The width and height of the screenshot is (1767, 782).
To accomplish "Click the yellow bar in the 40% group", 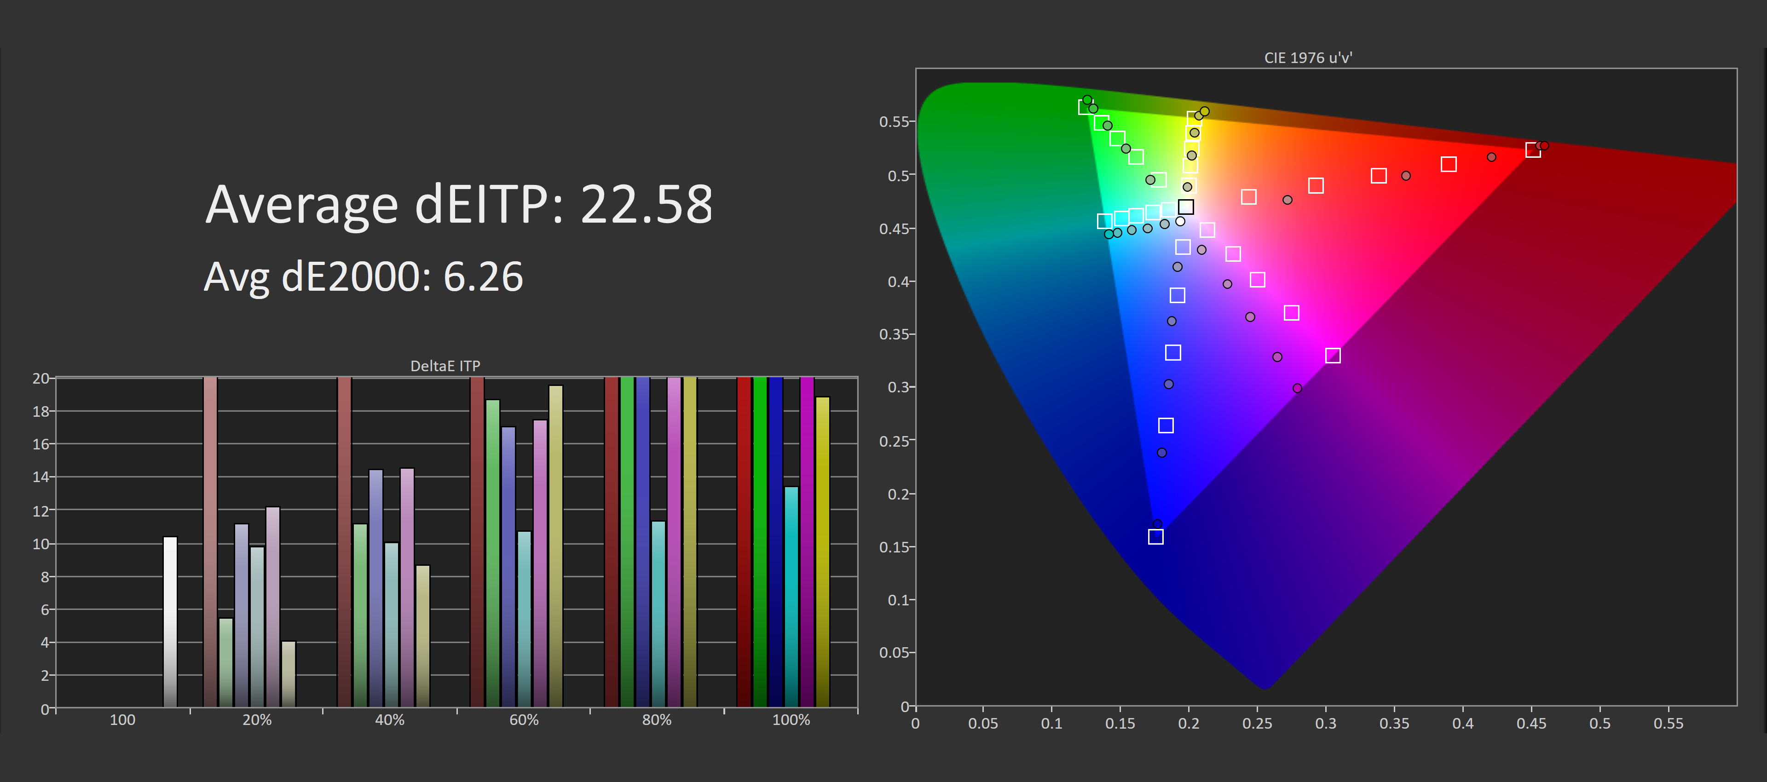I will [x=423, y=636].
